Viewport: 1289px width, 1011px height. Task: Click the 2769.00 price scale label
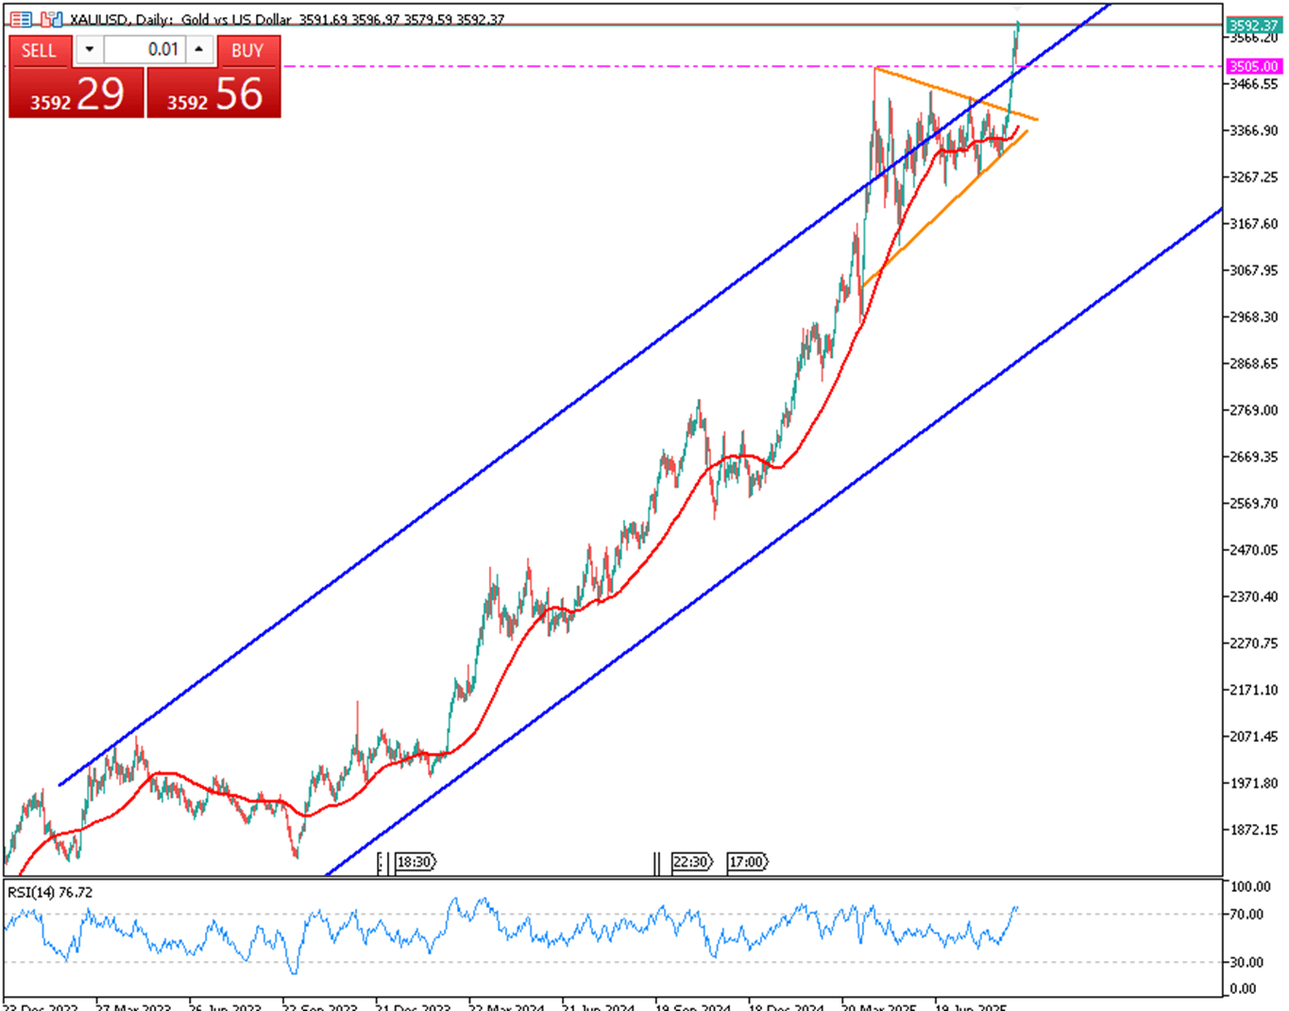pos(1253,410)
